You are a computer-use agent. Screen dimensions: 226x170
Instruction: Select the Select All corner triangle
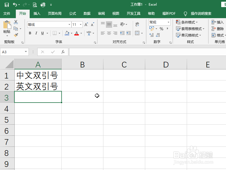[10, 64]
